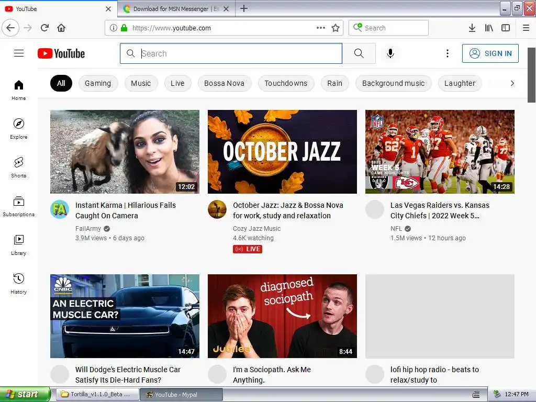The height and width of the screenshot is (402, 536).
Task: Submit search with the magnifier button
Action: tap(359, 53)
